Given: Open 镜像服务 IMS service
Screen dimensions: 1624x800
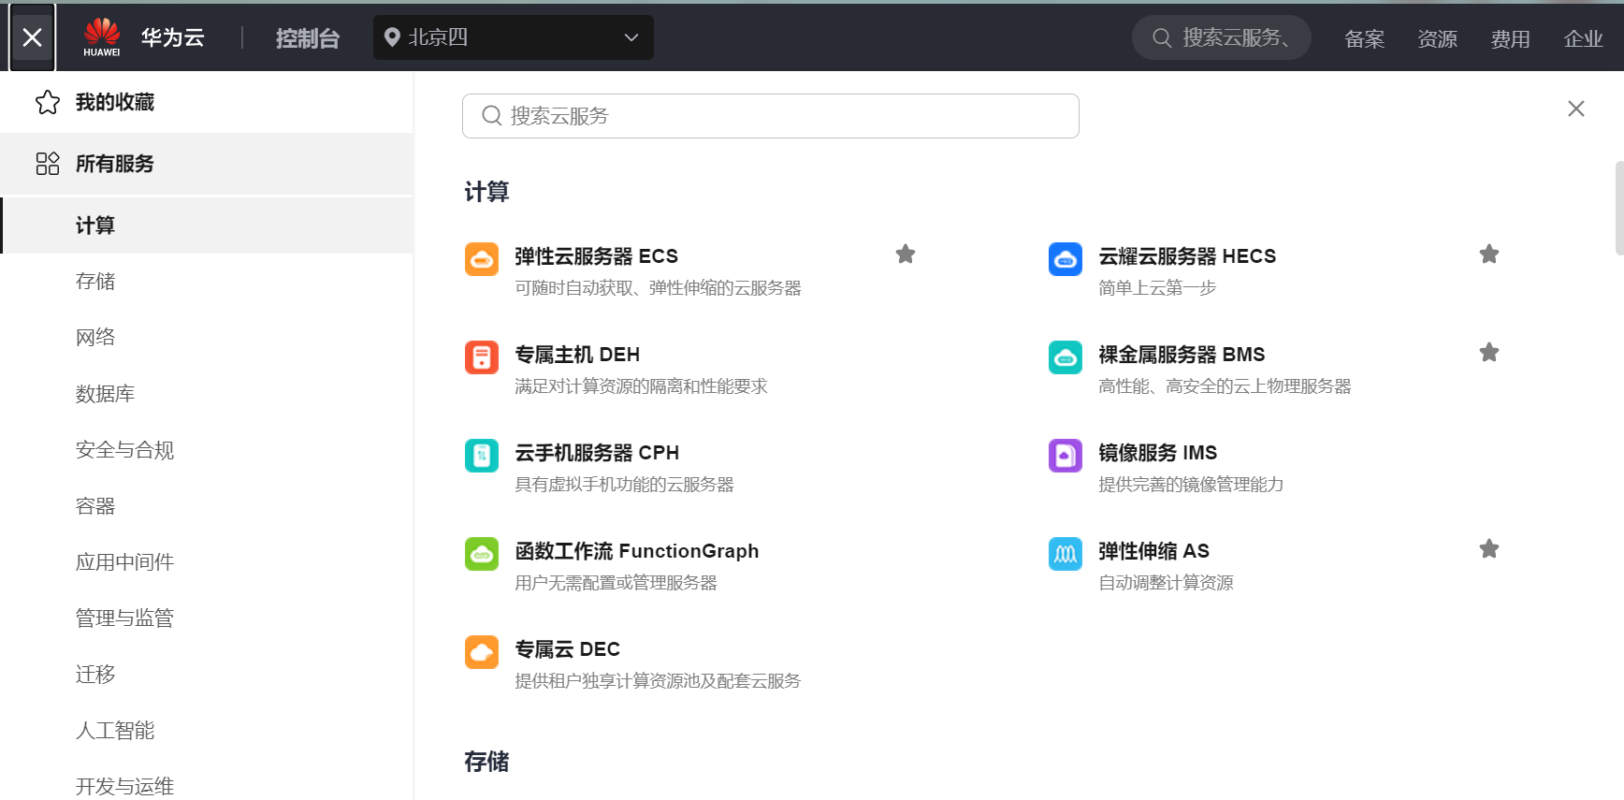Looking at the screenshot, I should coord(1158,453).
